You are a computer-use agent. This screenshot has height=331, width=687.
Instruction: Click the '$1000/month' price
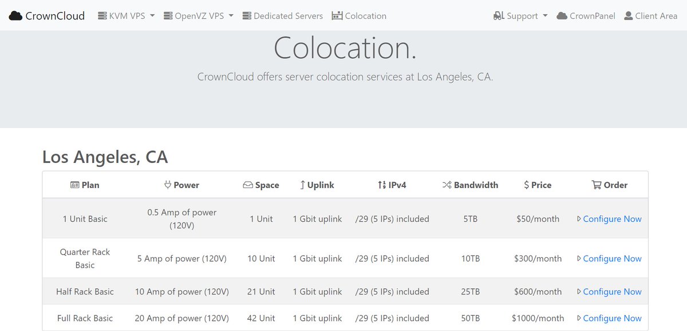538,318
